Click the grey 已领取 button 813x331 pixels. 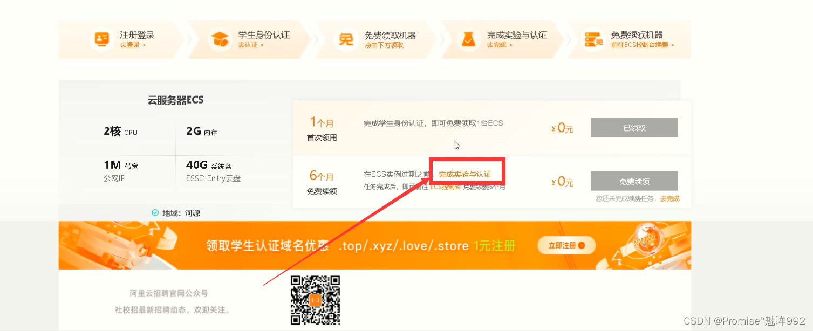pyautogui.click(x=634, y=128)
